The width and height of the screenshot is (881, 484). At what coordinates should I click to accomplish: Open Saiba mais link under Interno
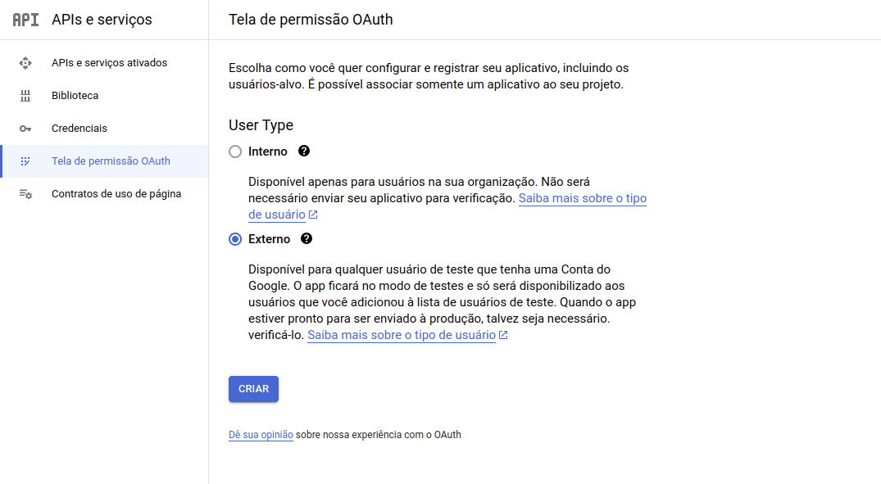coord(447,206)
